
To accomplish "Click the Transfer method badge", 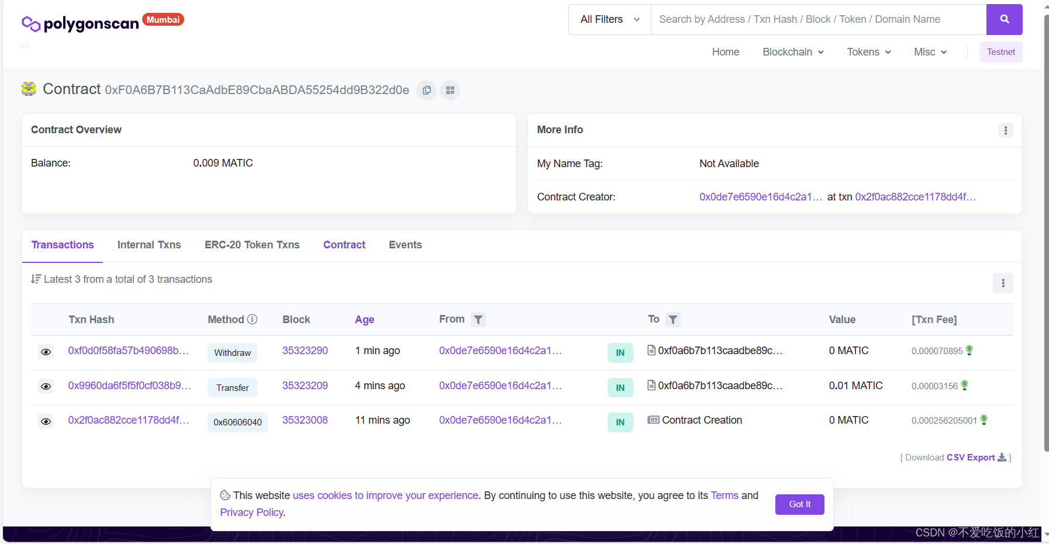I will (x=232, y=387).
